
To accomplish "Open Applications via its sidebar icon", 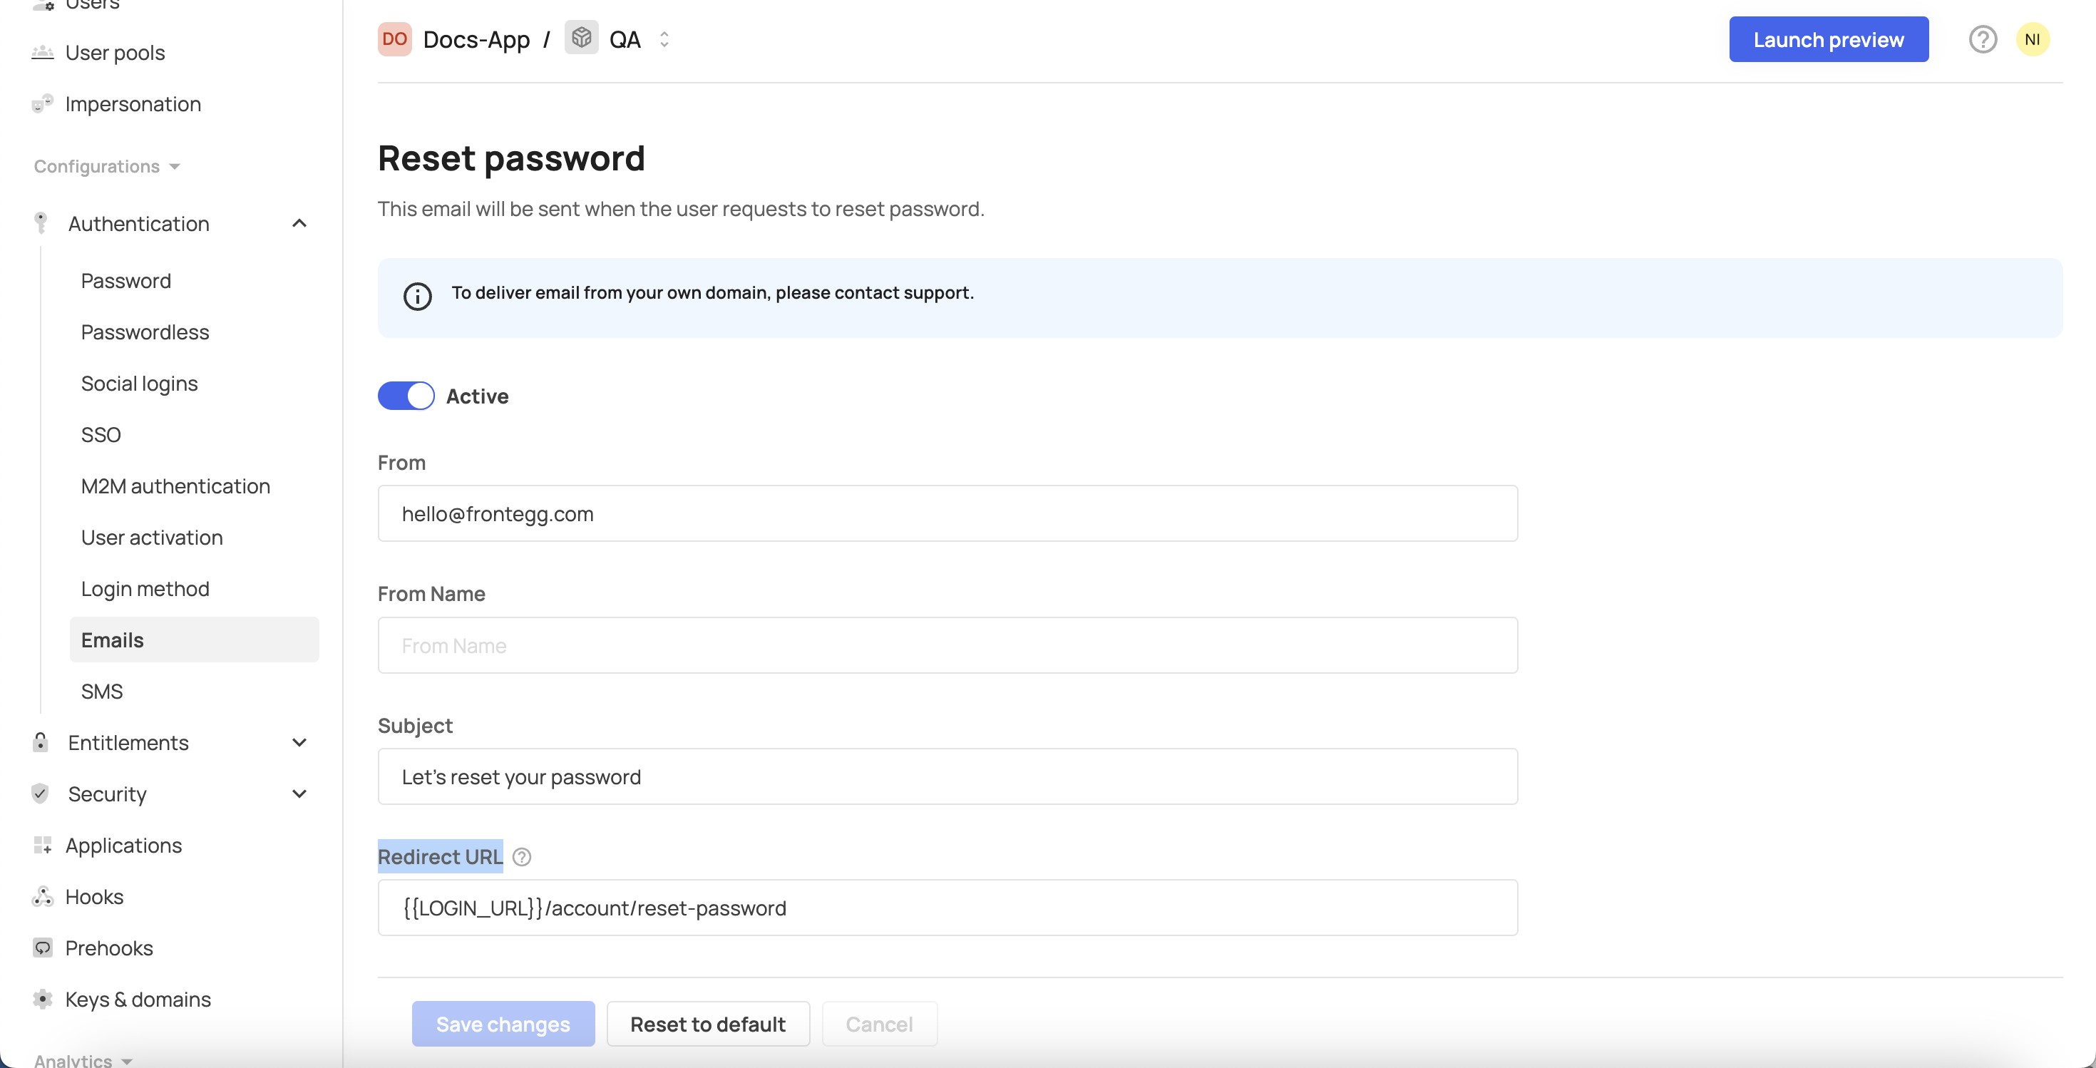I will pos(42,845).
